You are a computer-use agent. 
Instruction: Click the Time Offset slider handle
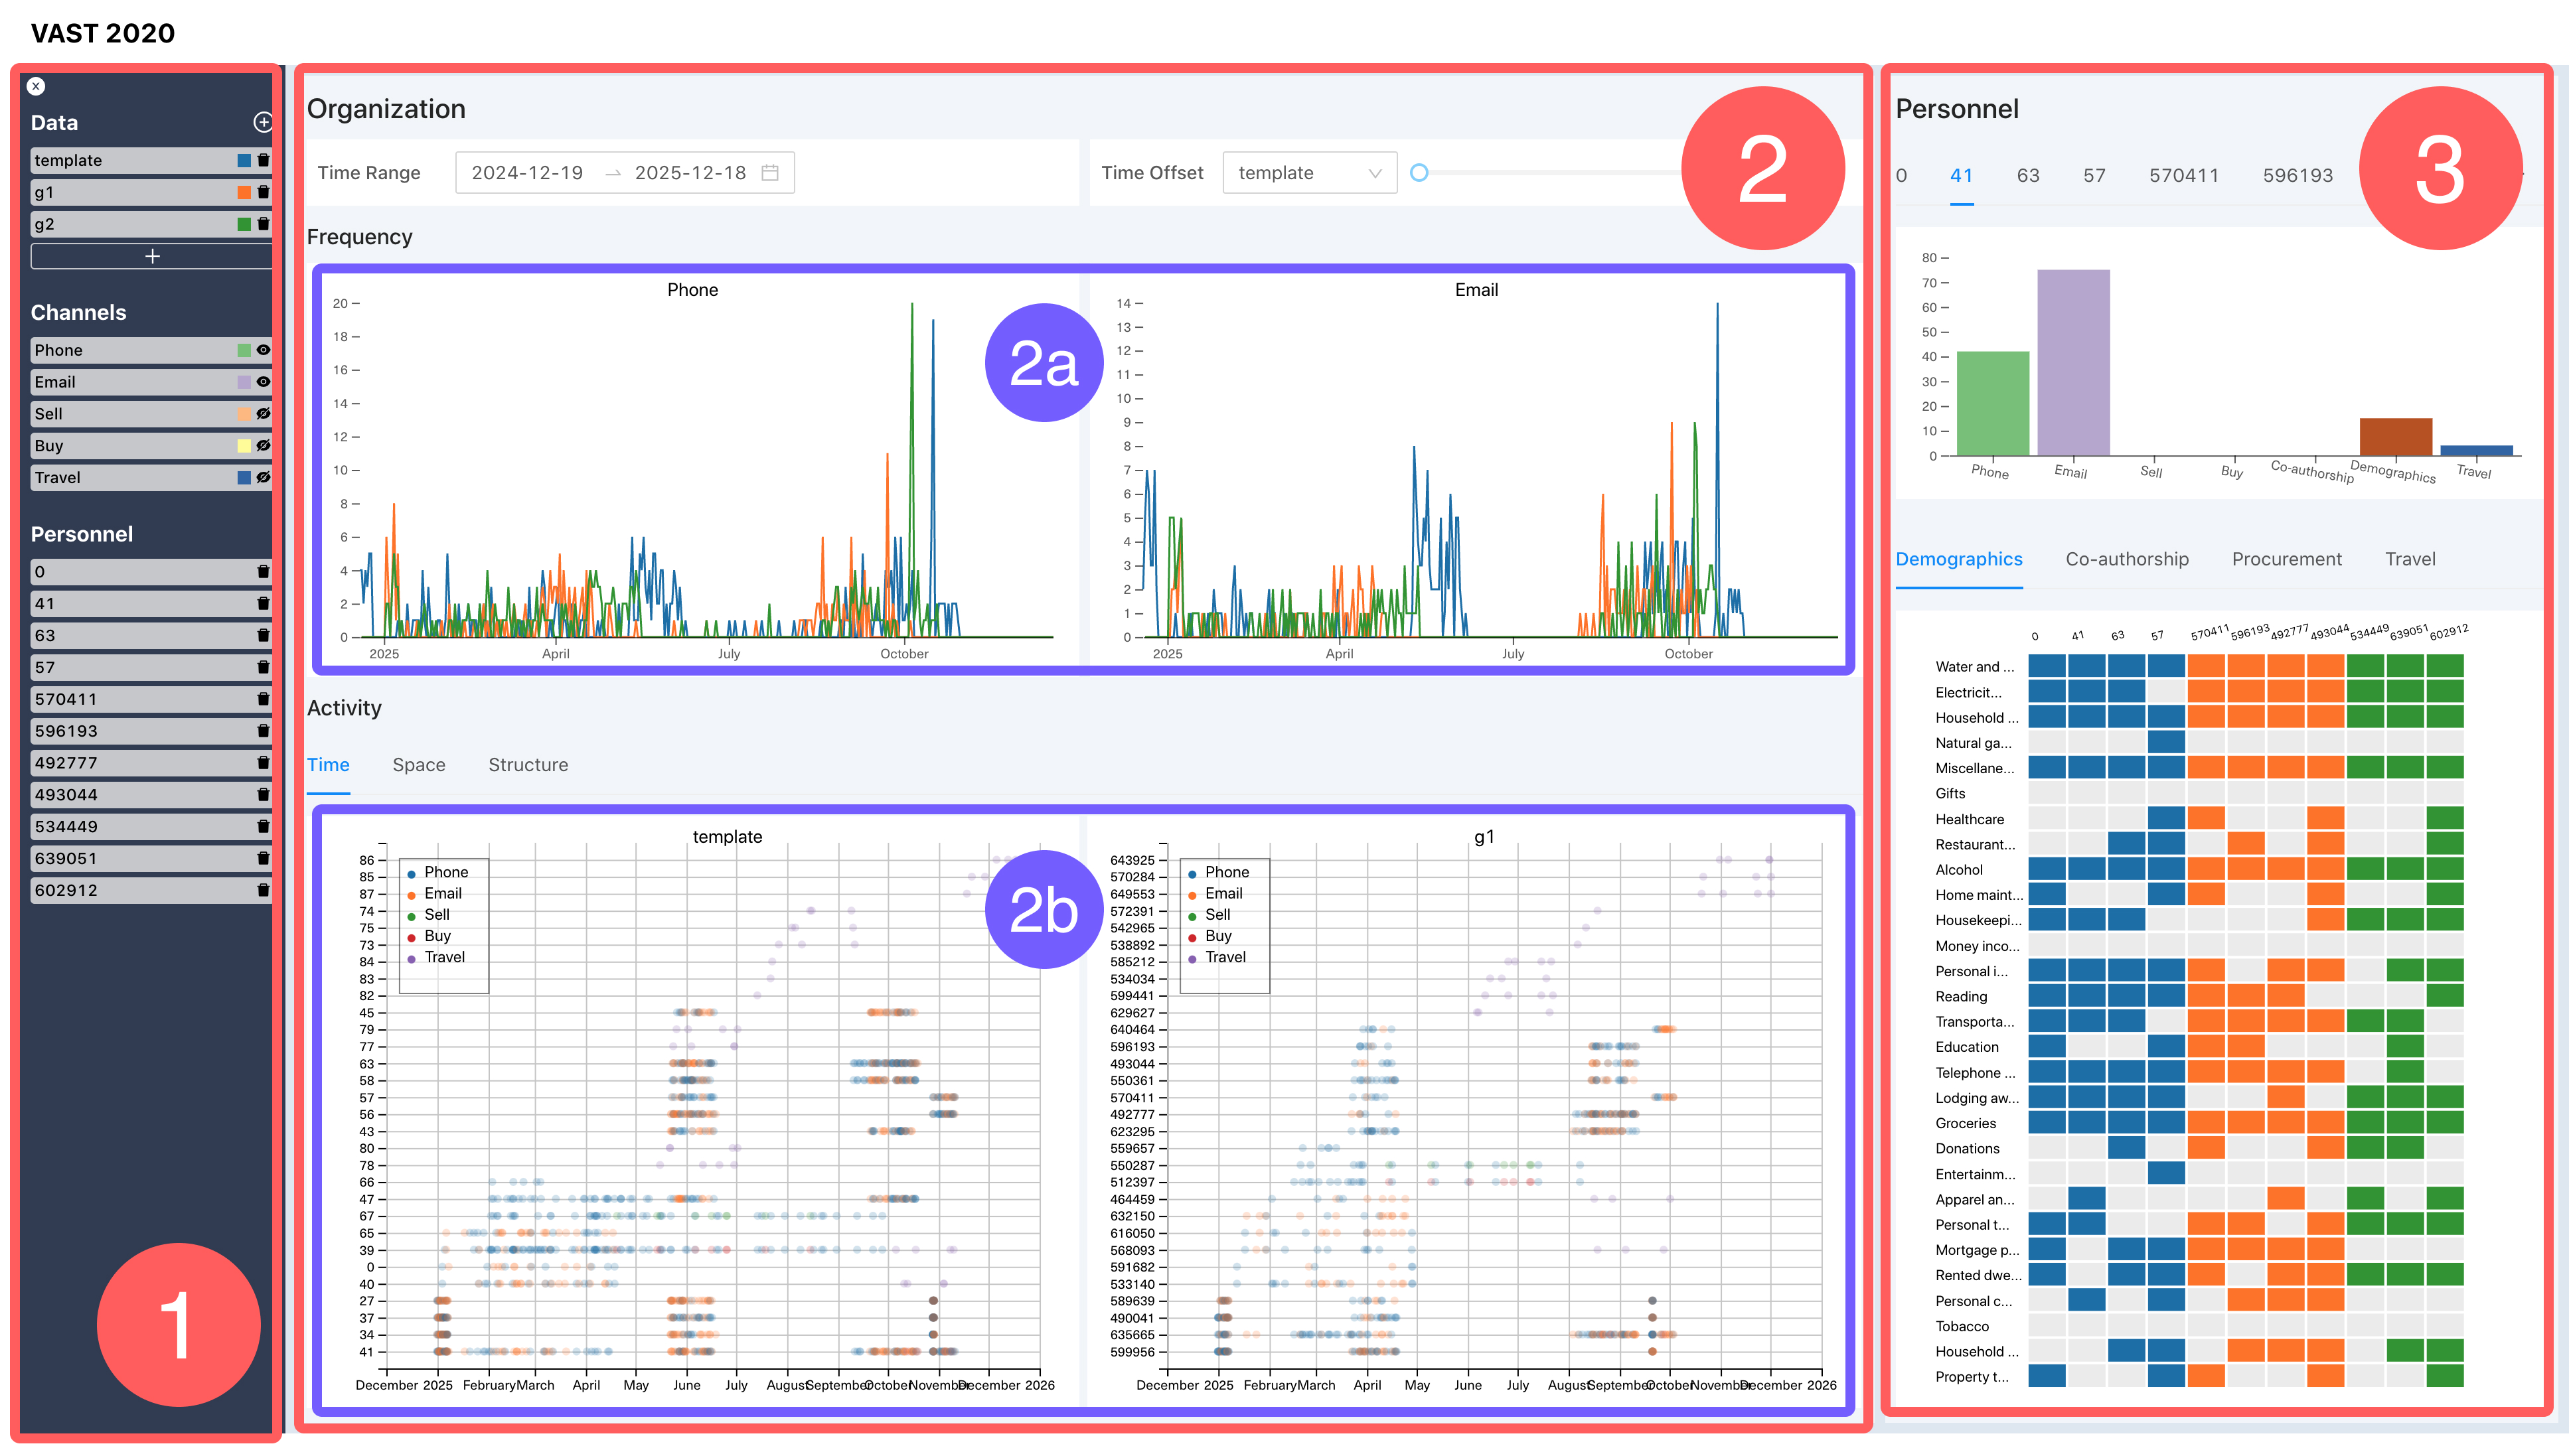point(1418,173)
